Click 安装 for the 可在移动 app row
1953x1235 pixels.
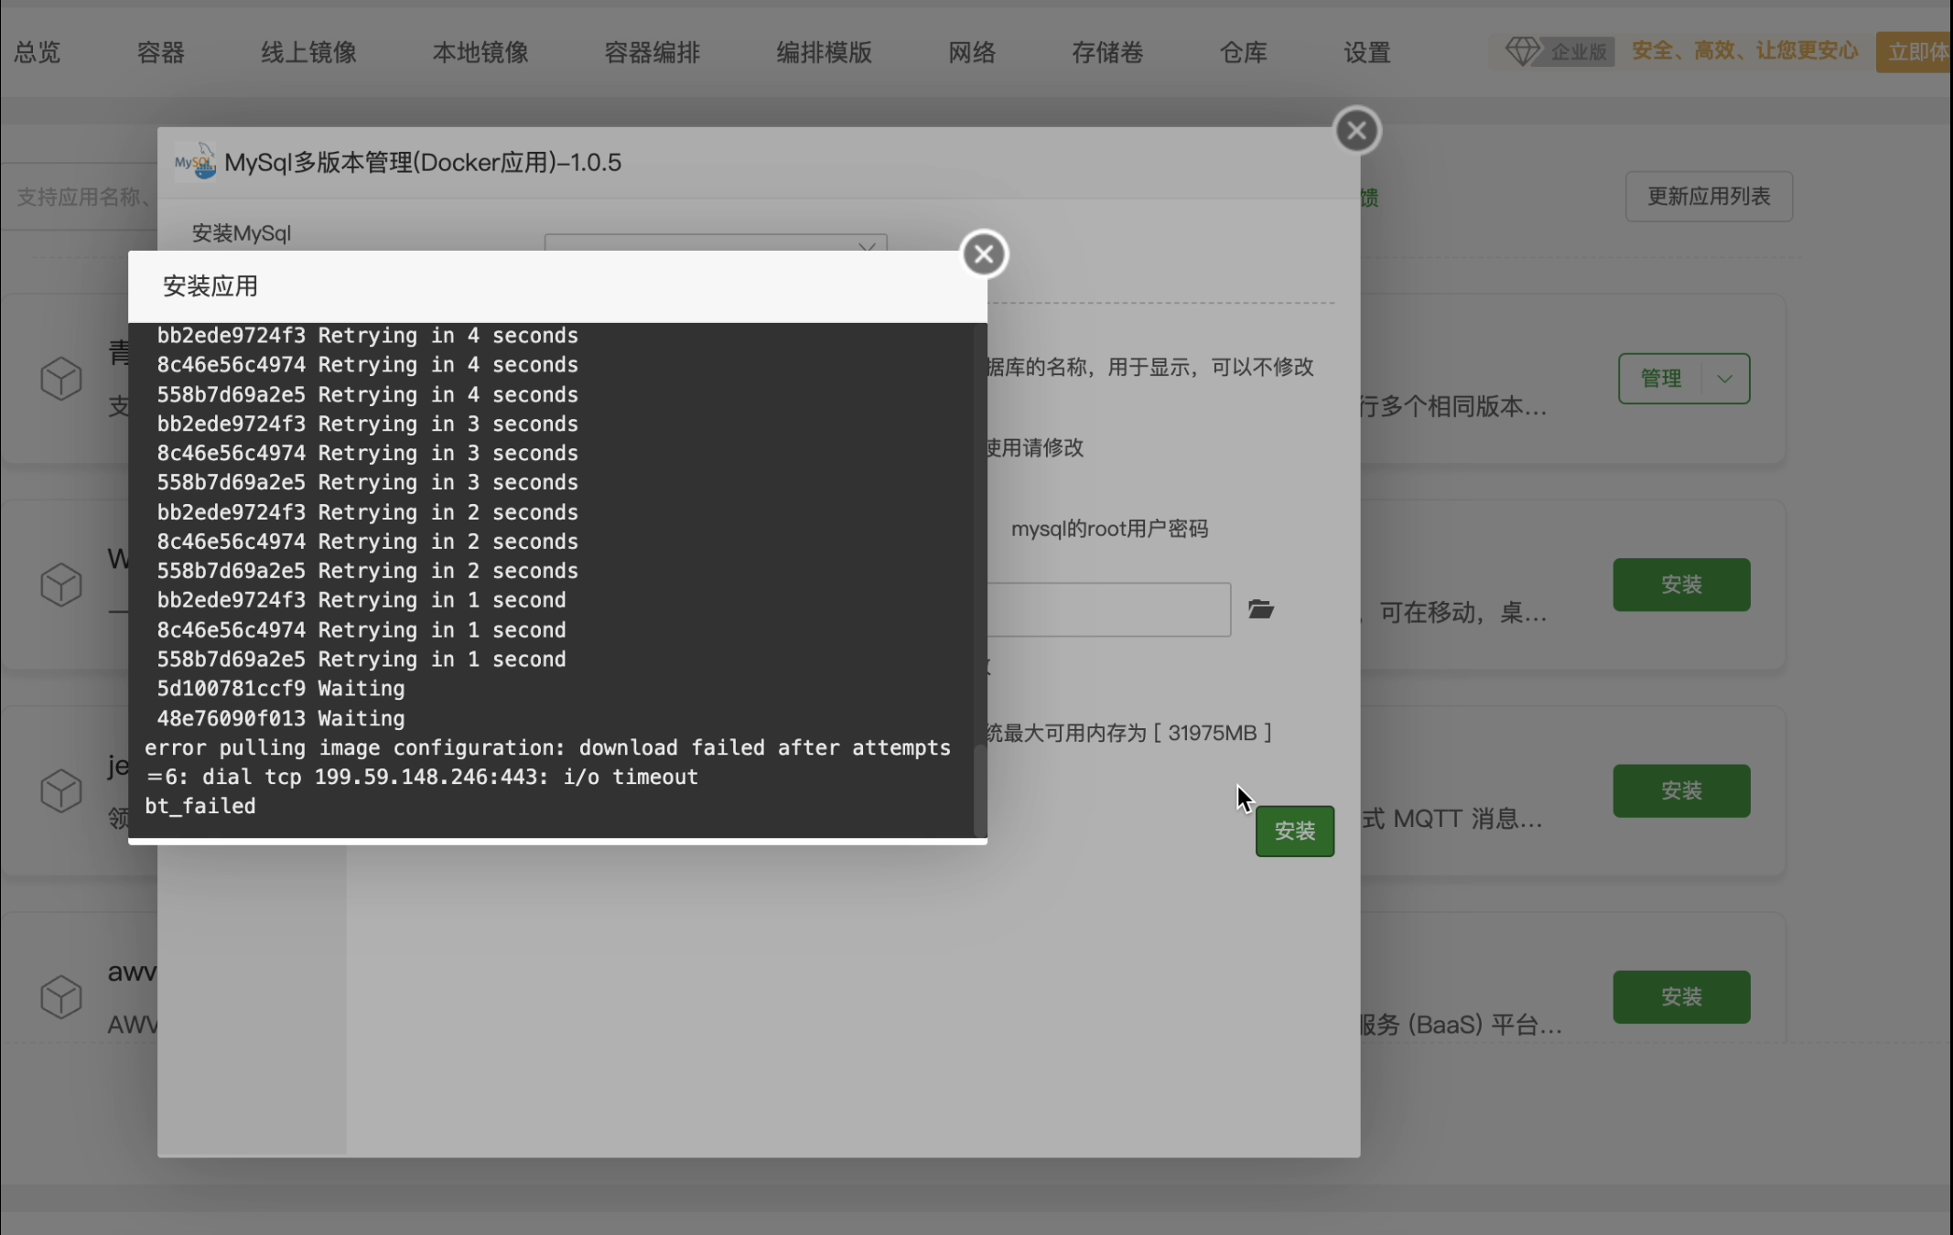1681,585
